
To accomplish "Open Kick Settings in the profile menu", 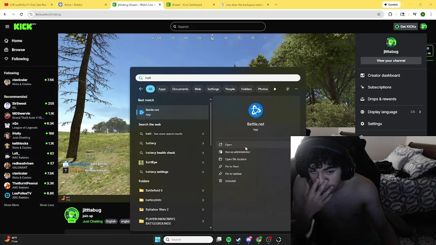I will point(375,124).
